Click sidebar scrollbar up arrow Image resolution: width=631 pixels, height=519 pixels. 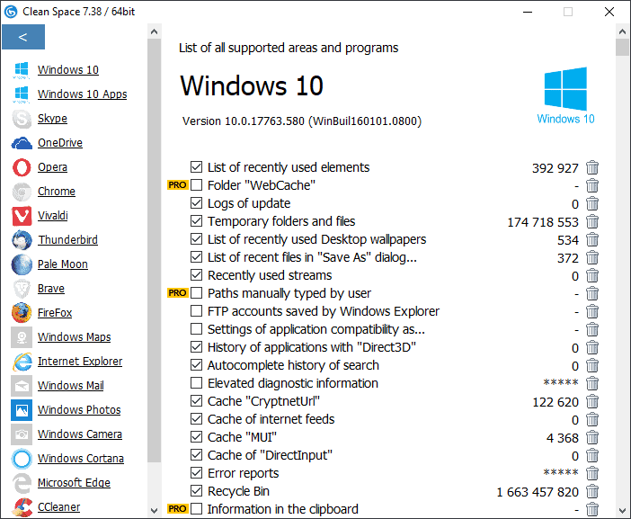point(154,31)
